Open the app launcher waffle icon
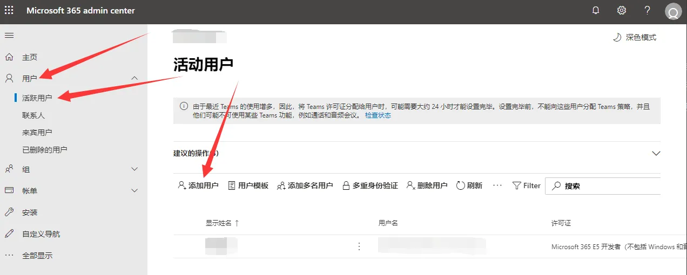Viewport: 687px width, 275px height. pyautogui.click(x=9, y=10)
